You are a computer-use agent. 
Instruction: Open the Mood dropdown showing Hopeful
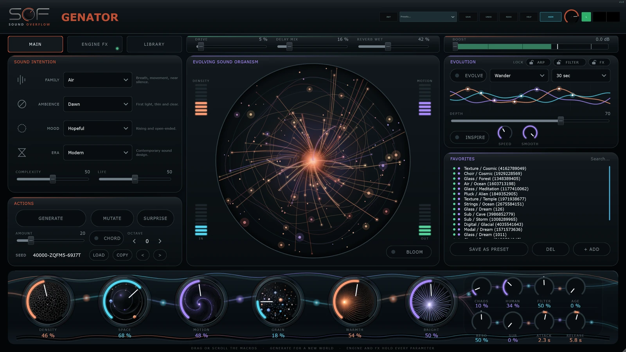[x=98, y=128]
